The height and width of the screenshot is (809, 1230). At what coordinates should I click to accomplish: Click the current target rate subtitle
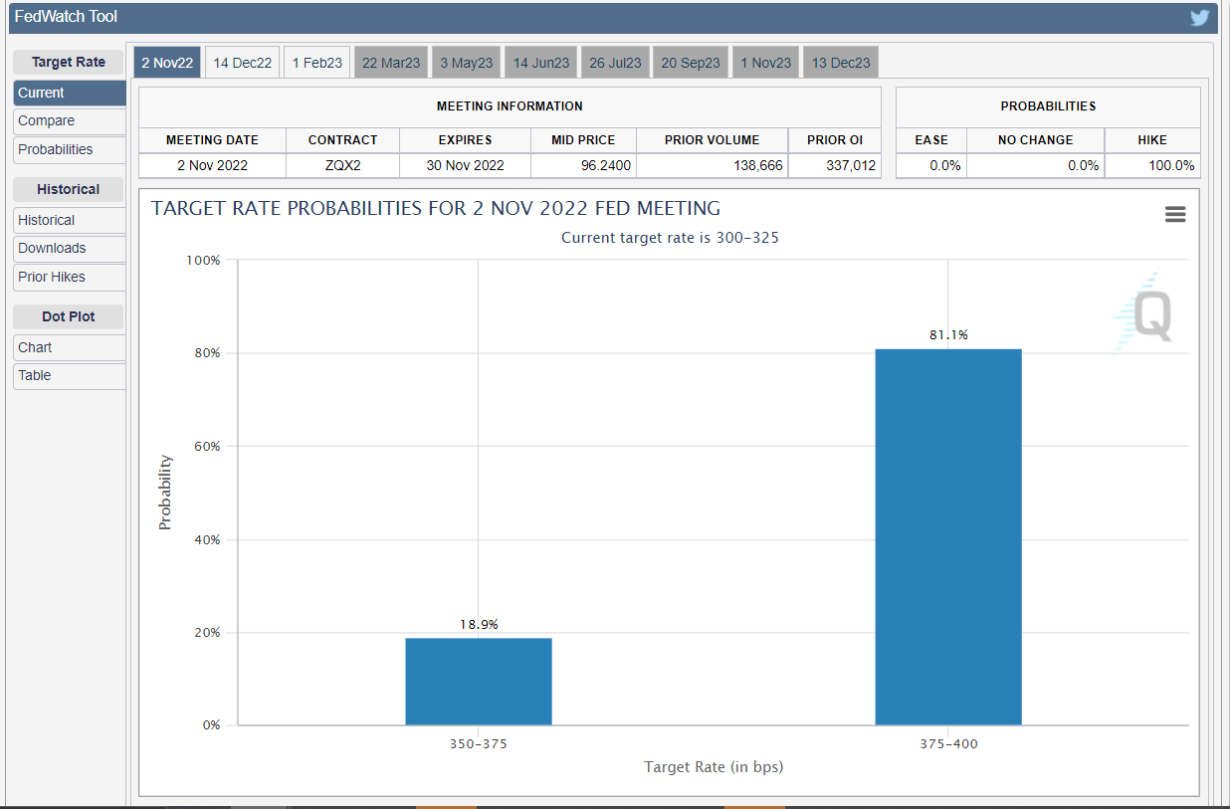[671, 238]
